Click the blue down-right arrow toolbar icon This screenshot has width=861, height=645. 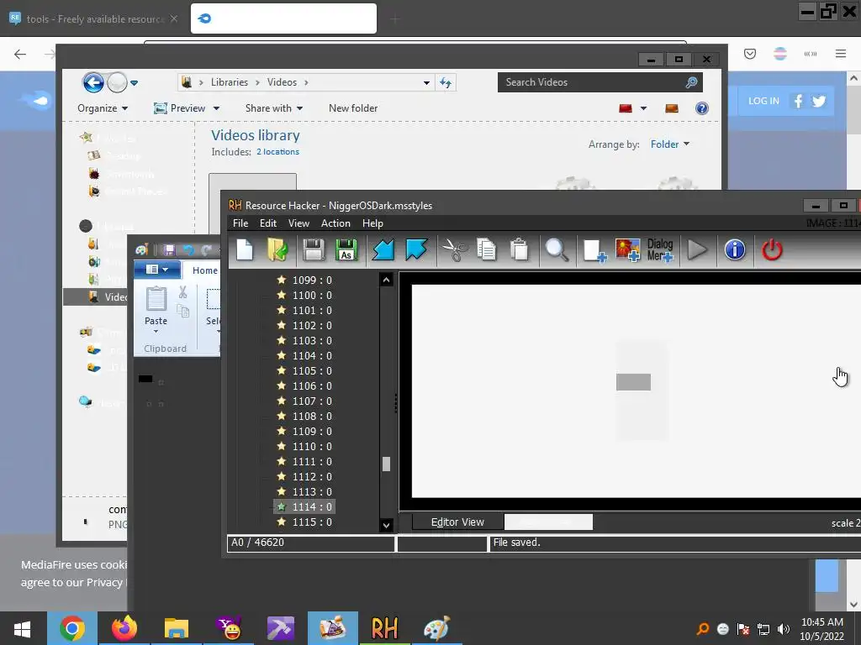[x=416, y=250]
